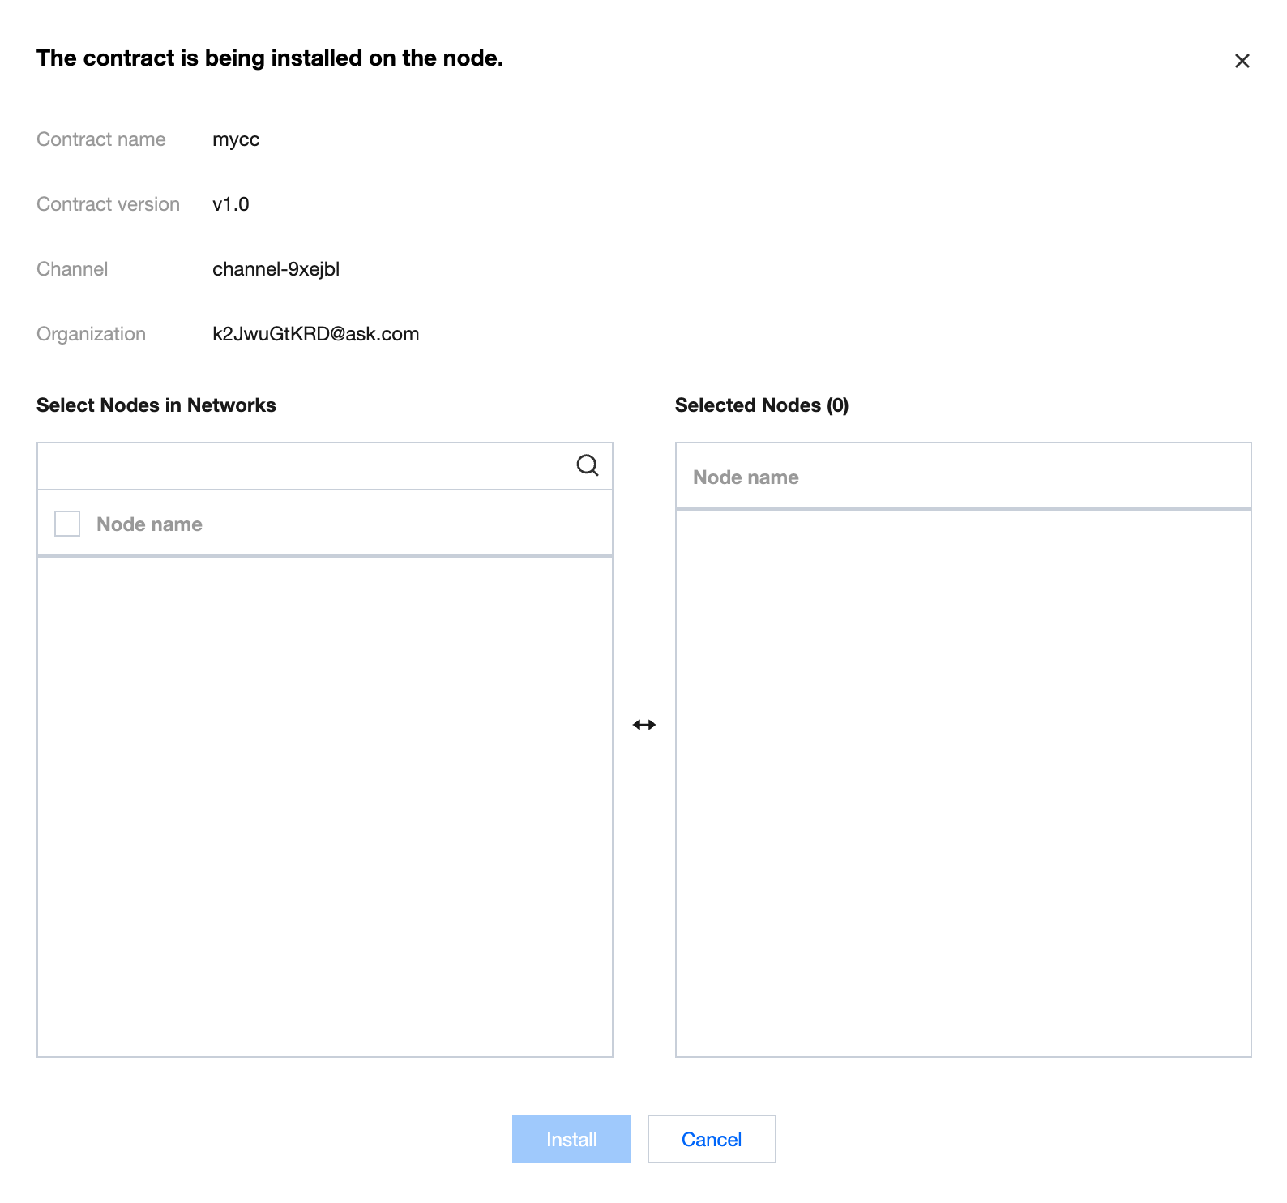Click the search magnifier icon
This screenshot has width=1287, height=1203.
click(x=588, y=465)
